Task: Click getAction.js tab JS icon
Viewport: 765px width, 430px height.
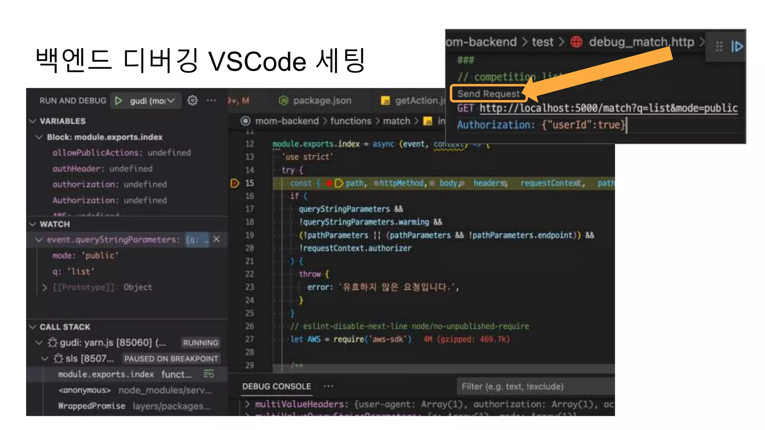Action: pyautogui.click(x=385, y=101)
